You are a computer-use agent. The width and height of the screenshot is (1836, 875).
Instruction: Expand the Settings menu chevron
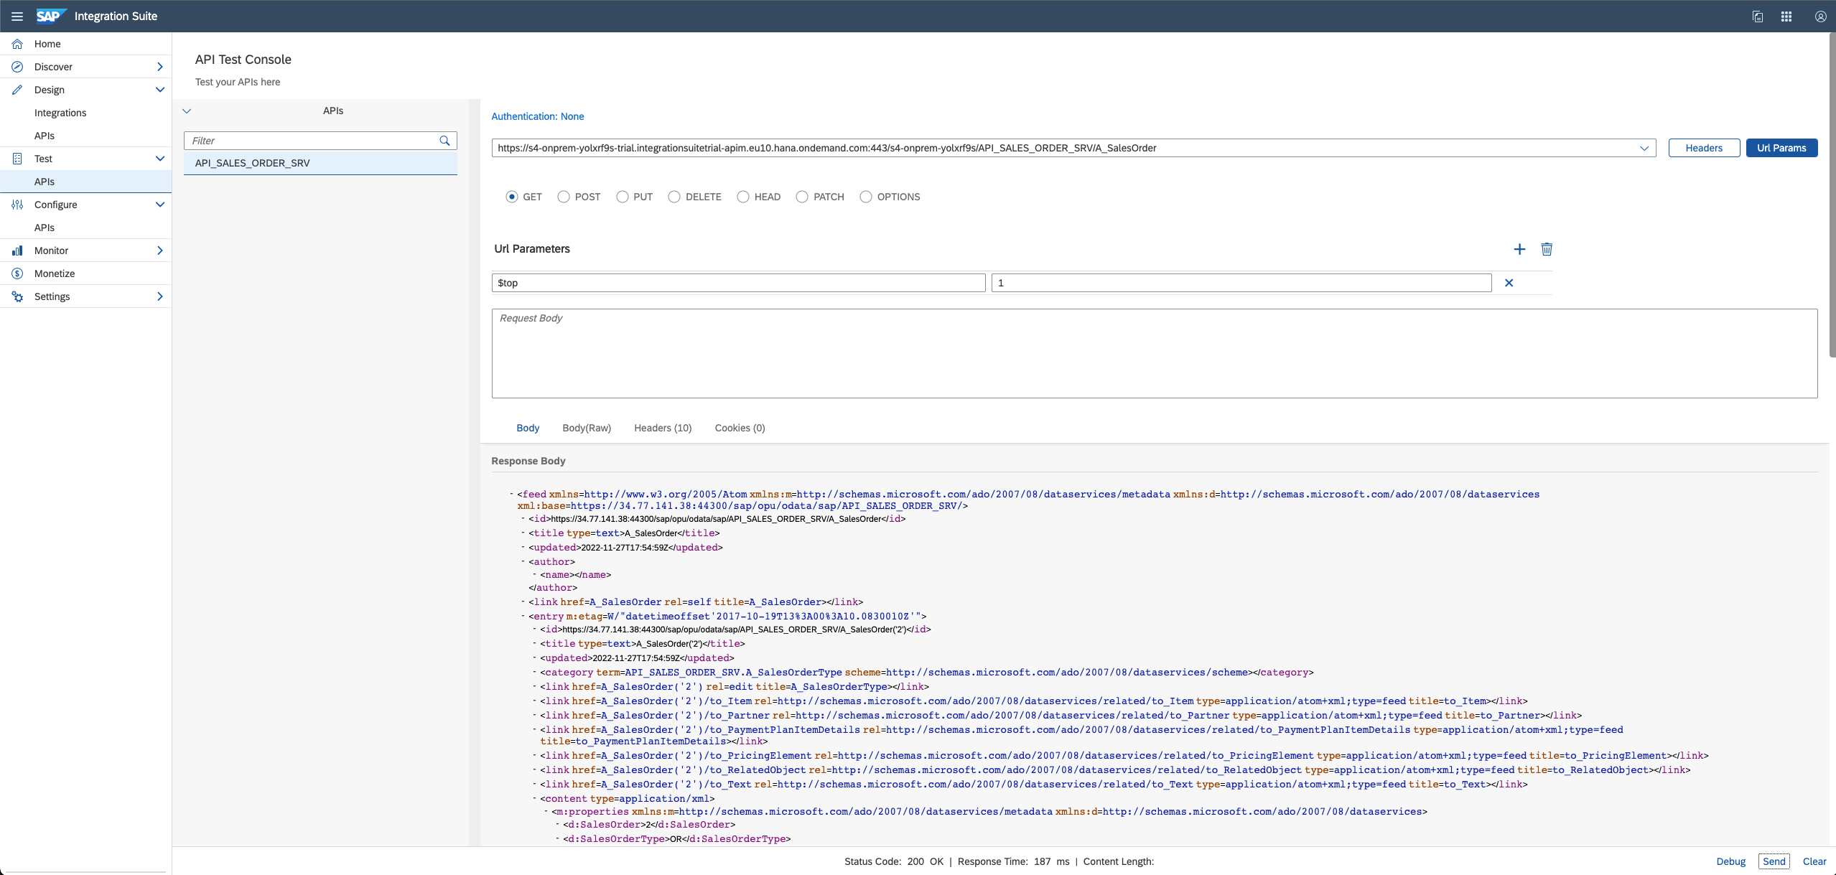click(x=159, y=296)
